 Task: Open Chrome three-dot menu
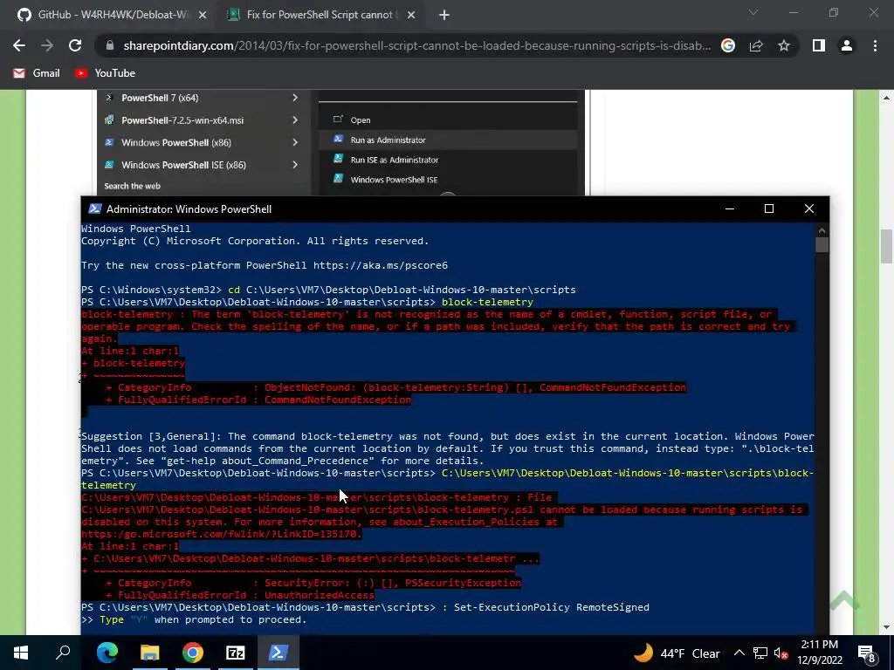tap(875, 45)
